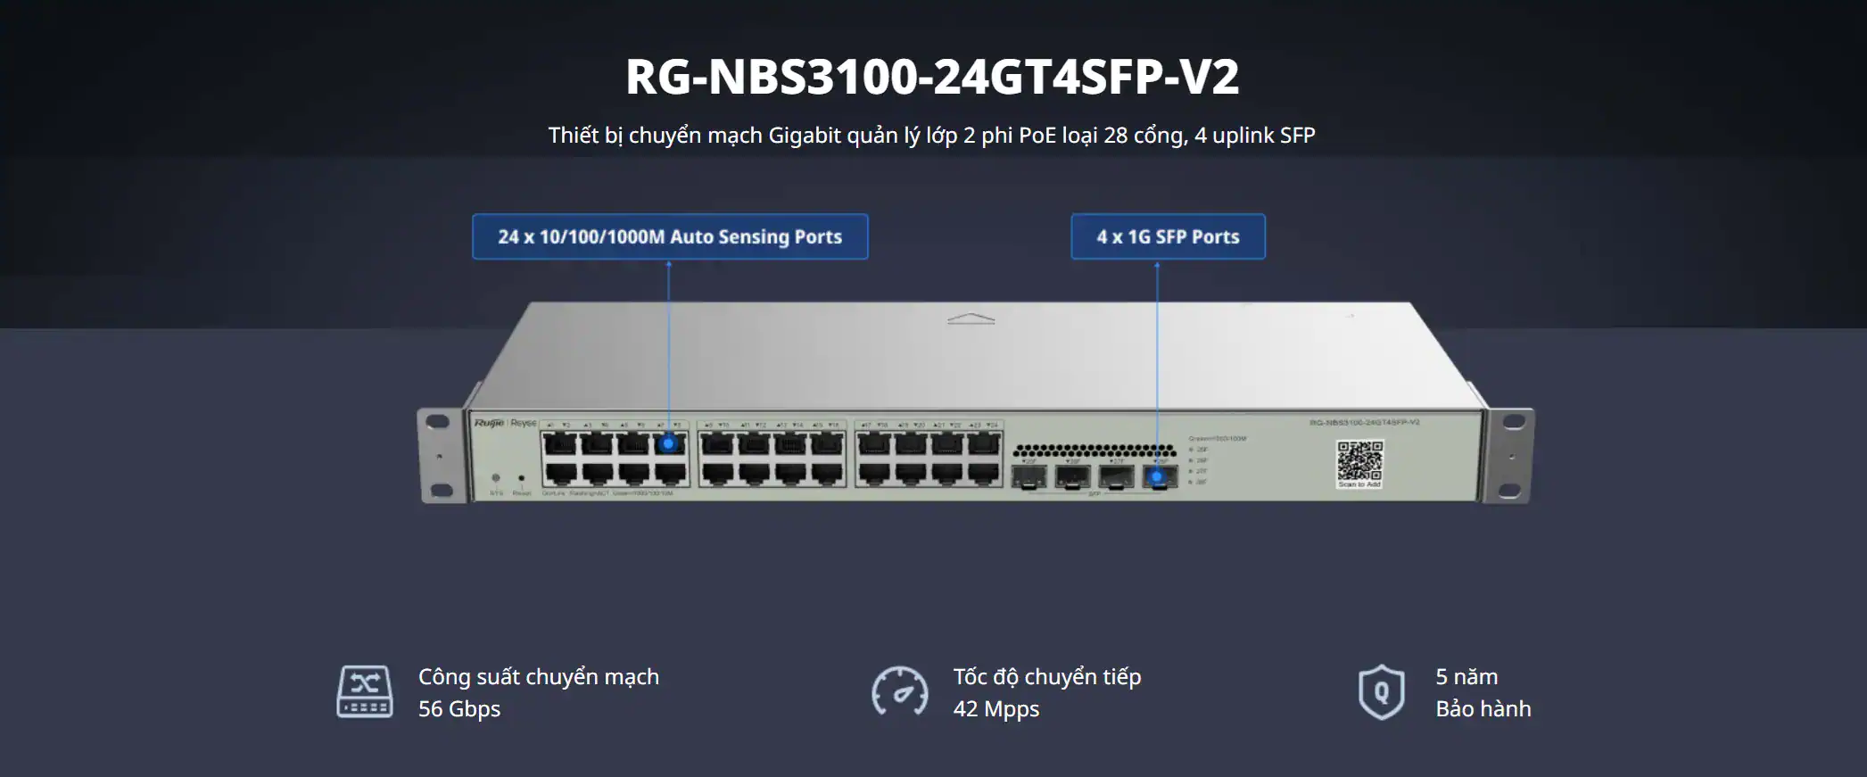Click the forwarding rate speedometer icon
The height and width of the screenshot is (777, 1867).
click(x=899, y=691)
